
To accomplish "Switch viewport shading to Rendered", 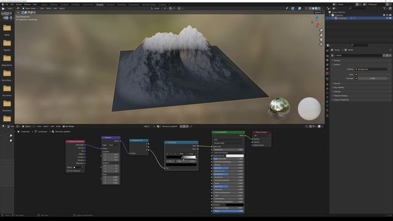I will coord(319,8).
